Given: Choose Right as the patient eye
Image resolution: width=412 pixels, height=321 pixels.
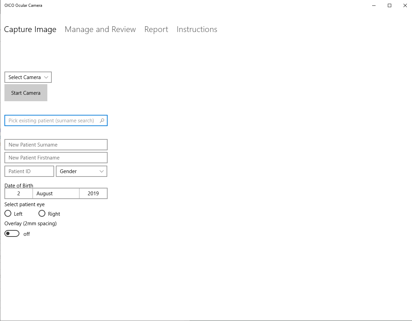Looking at the screenshot, I should [42, 213].
